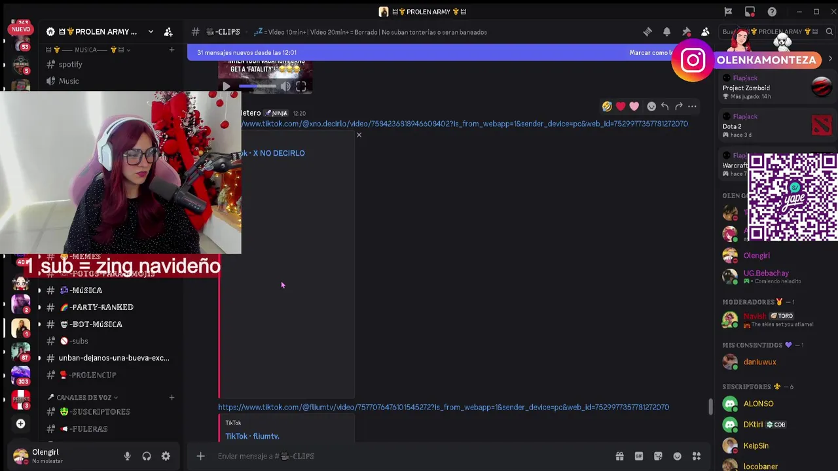The width and height of the screenshot is (838, 471).
Task: Play the video clip
Action: 227,86
